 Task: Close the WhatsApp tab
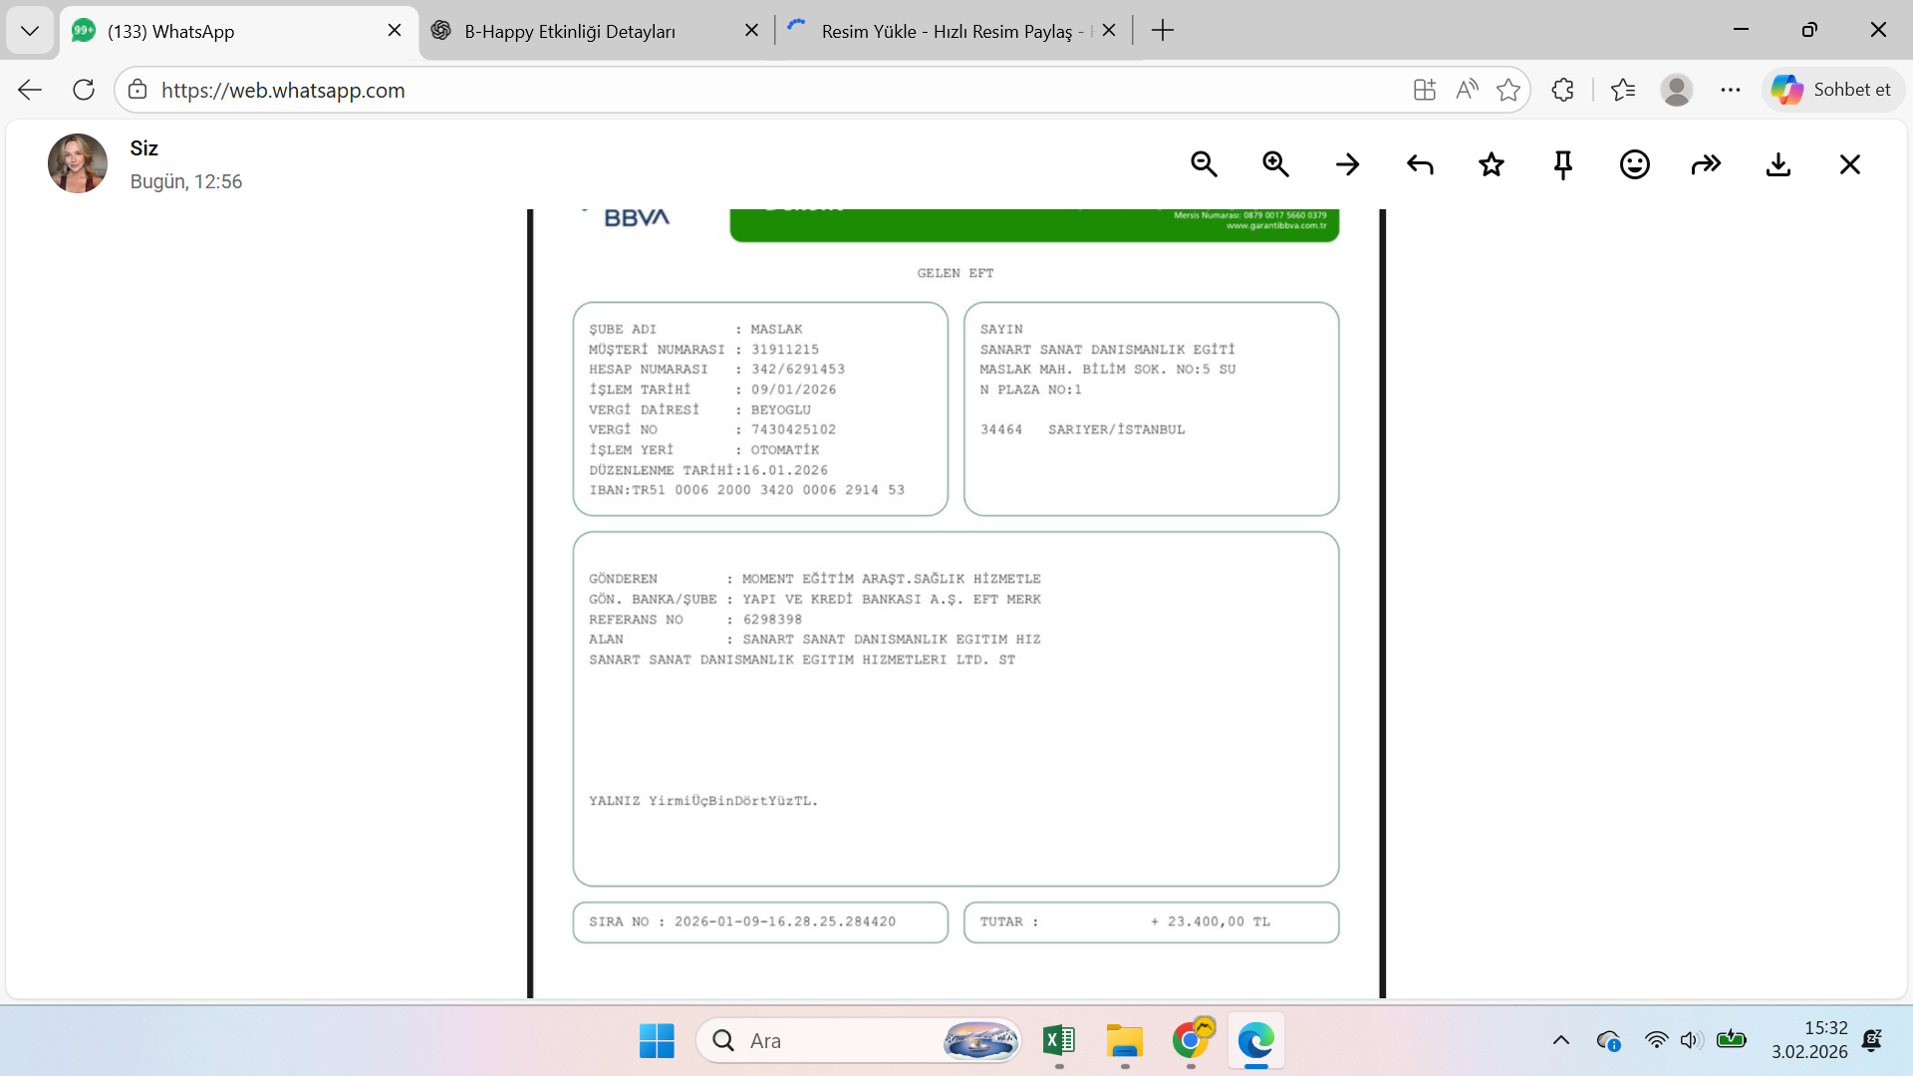395,31
